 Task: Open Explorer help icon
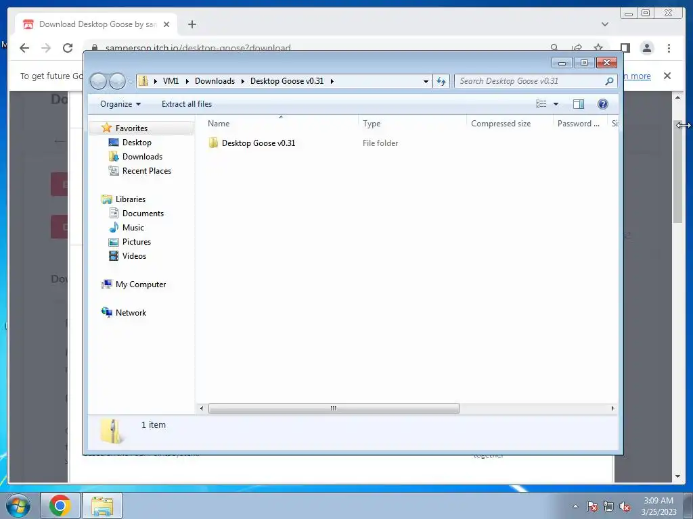pyautogui.click(x=603, y=104)
